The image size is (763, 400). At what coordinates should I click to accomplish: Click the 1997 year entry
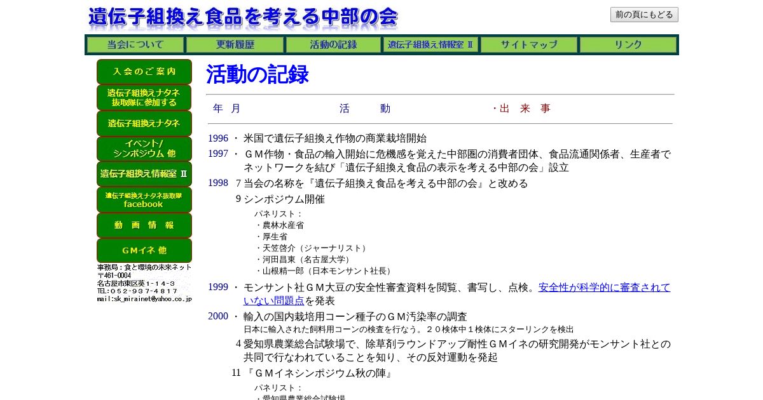(x=218, y=154)
